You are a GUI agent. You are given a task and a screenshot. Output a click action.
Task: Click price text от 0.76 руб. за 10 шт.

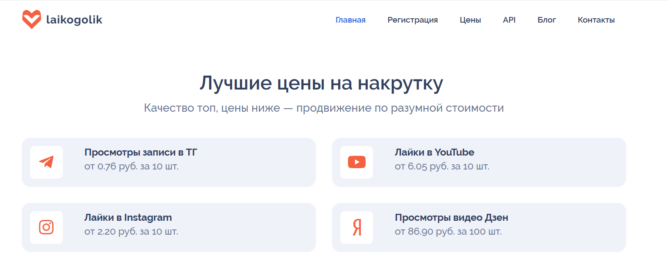(132, 166)
